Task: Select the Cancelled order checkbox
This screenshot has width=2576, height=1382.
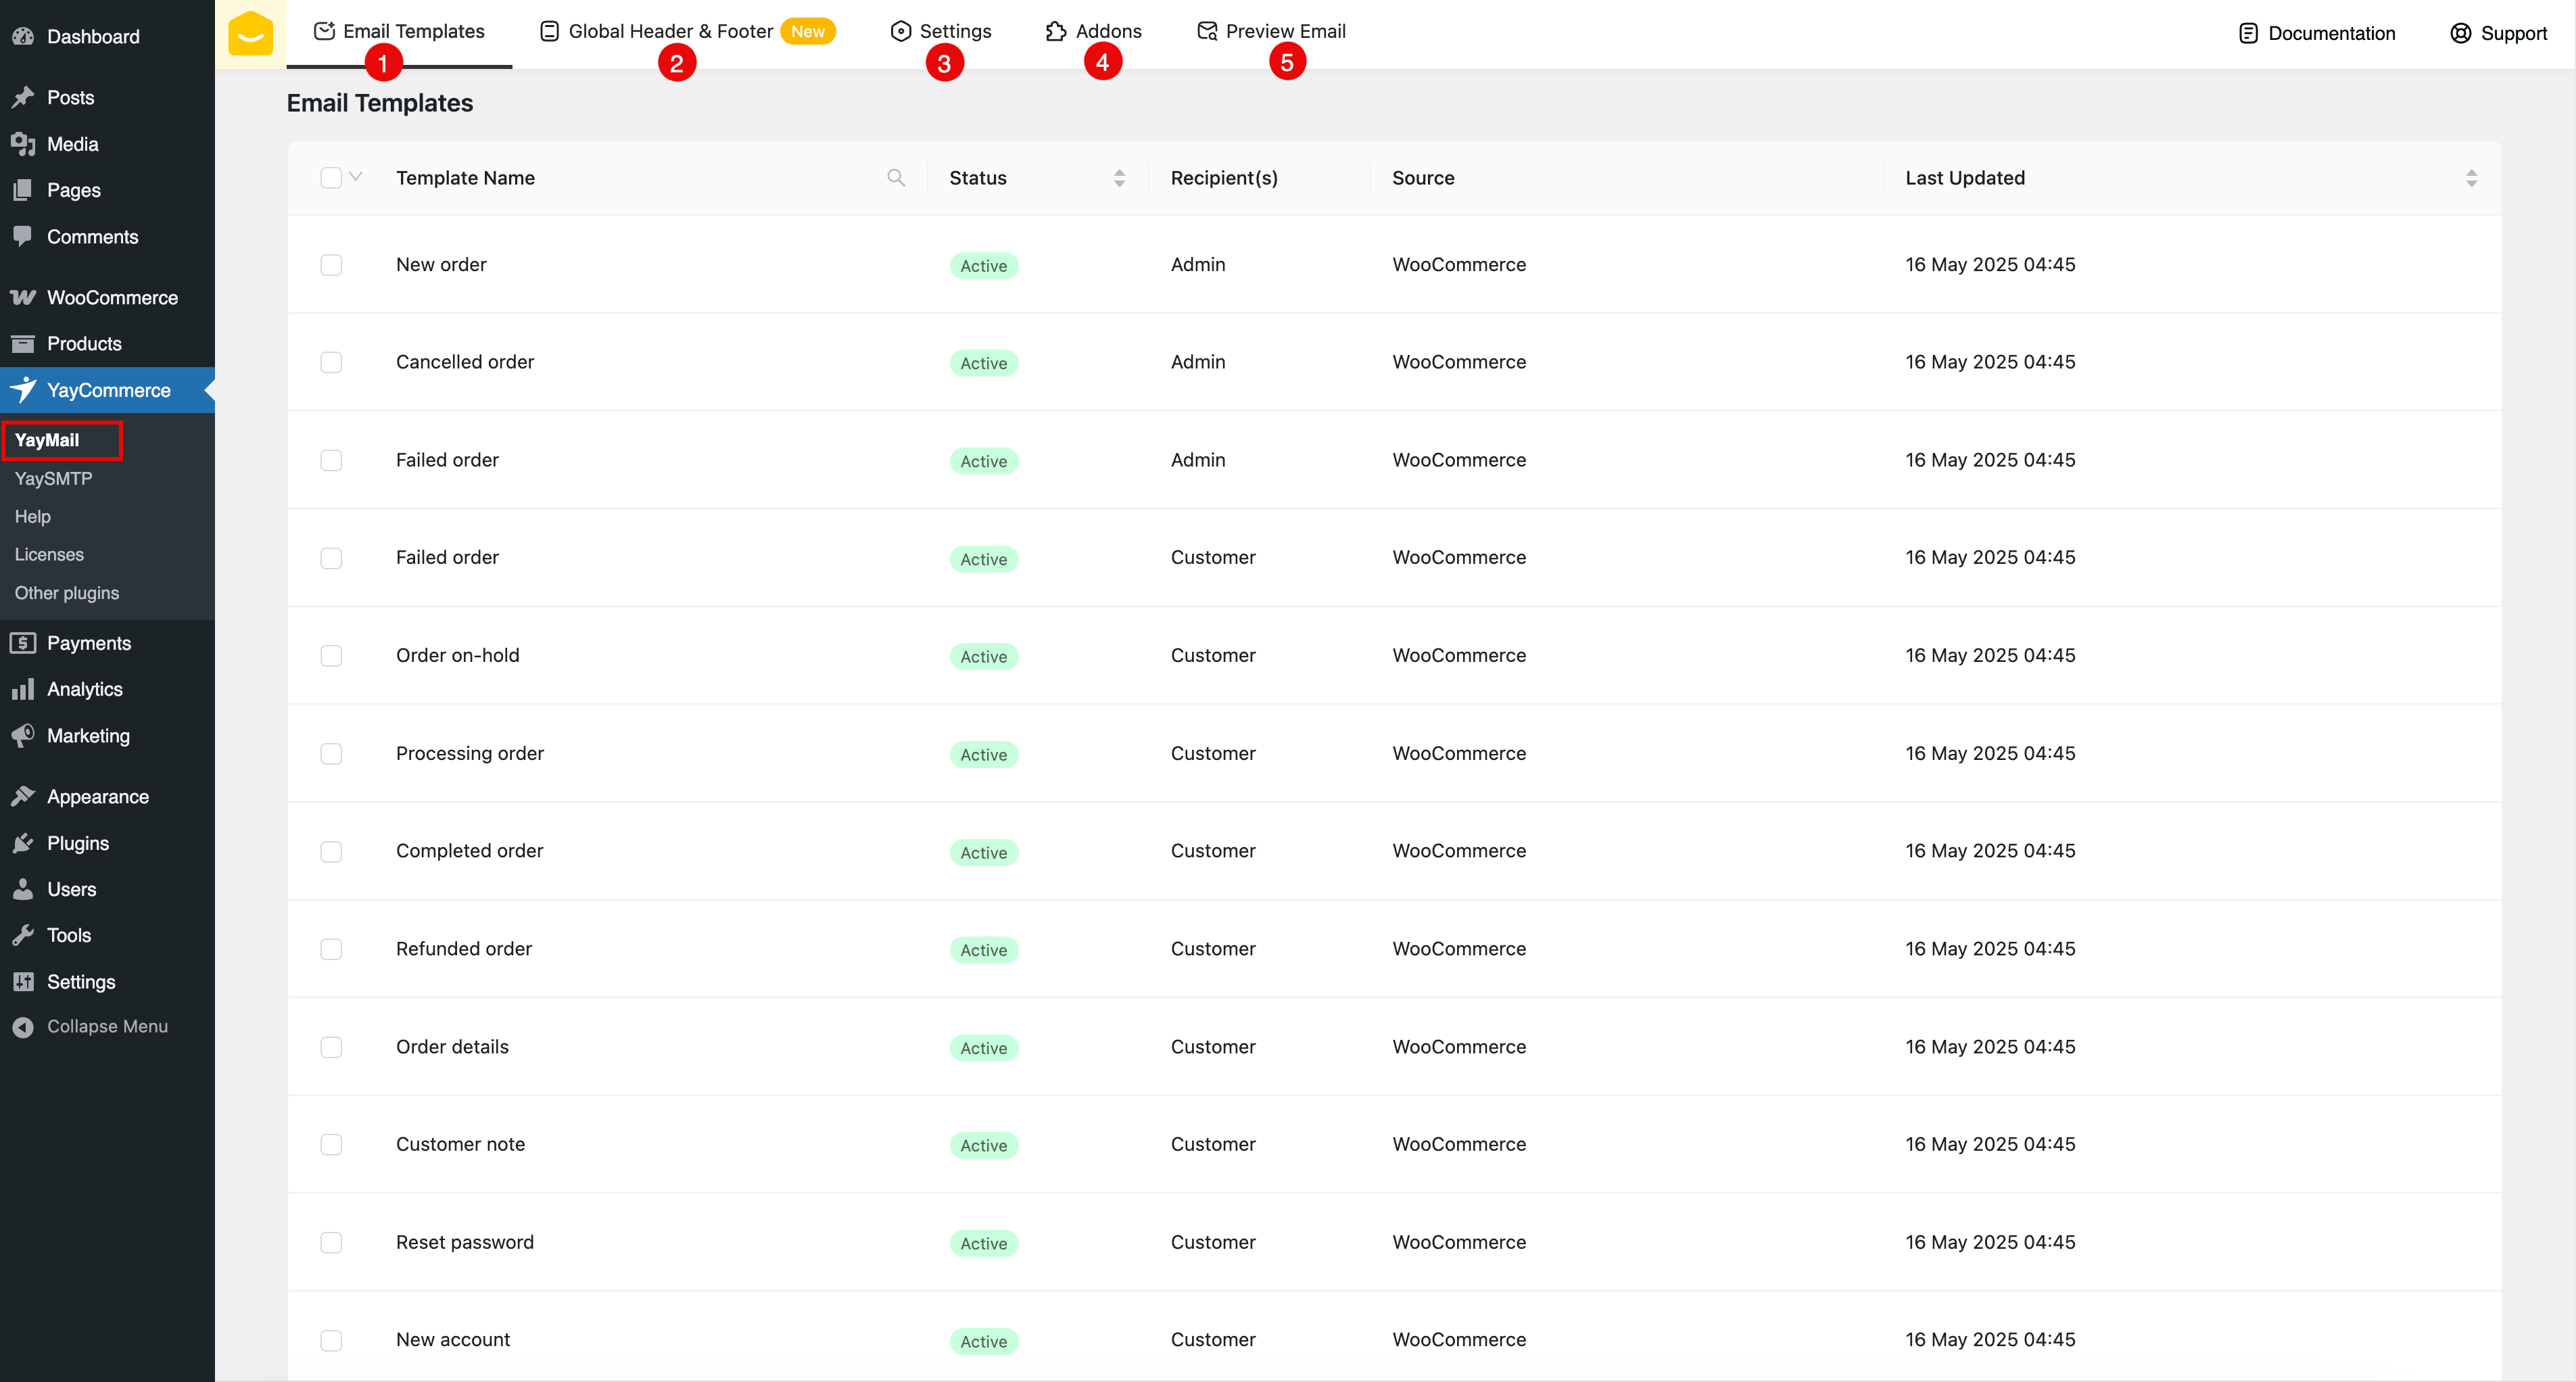Action: pos(331,362)
